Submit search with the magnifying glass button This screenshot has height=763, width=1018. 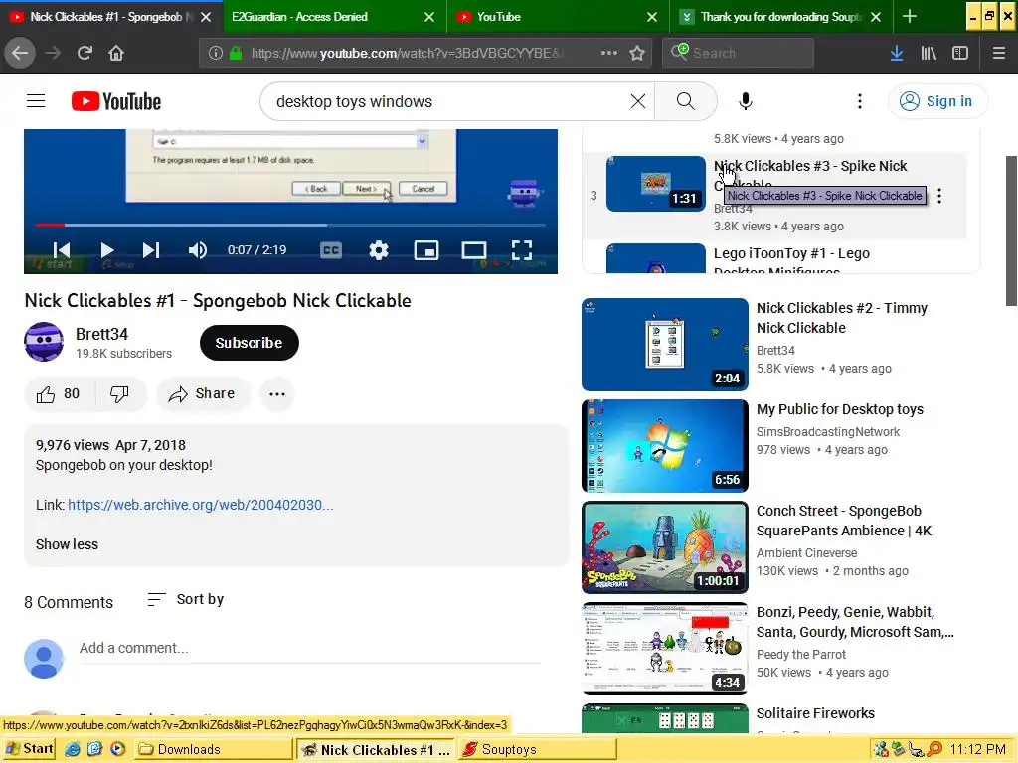pos(686,101)
